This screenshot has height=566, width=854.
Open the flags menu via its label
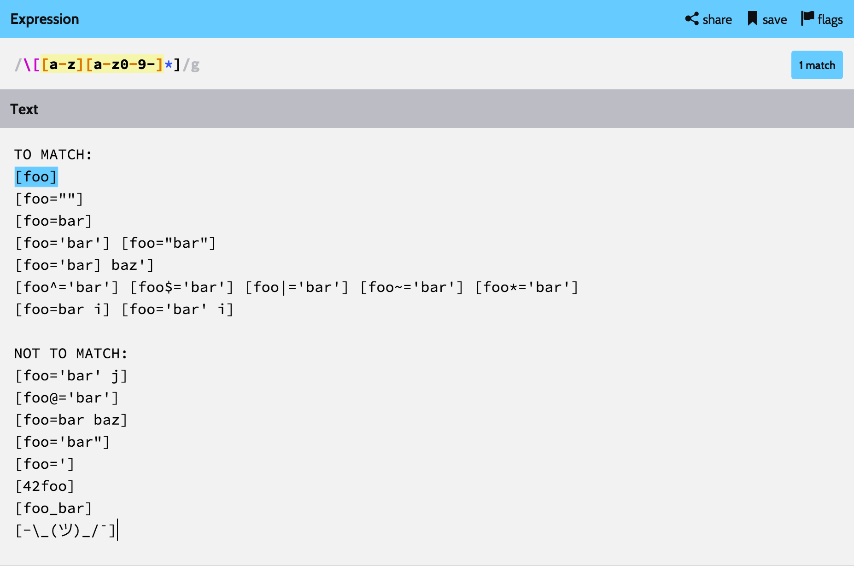[830, 20]
